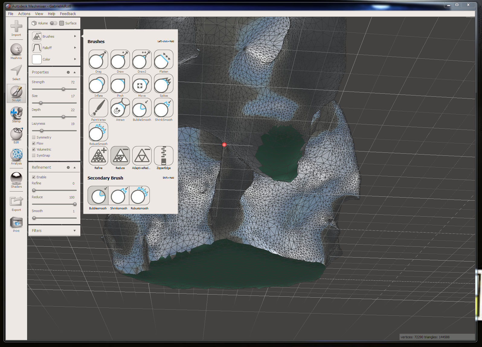Select the Refine brush

pos(98,156)
